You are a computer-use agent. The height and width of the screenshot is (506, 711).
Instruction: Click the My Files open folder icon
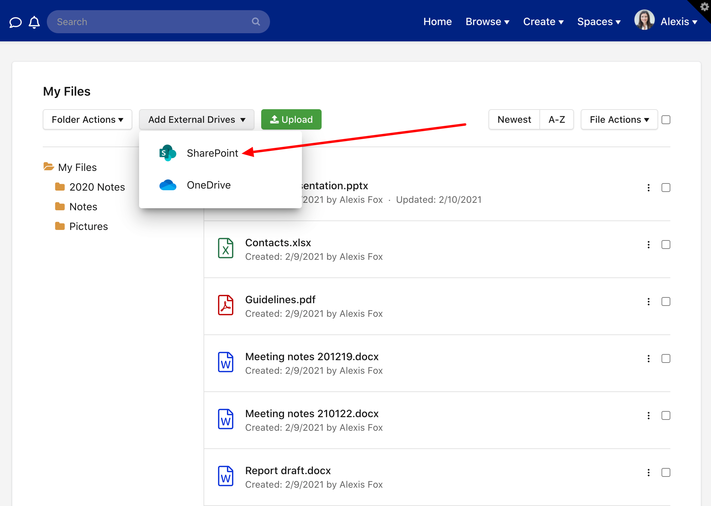click(49, 167)
